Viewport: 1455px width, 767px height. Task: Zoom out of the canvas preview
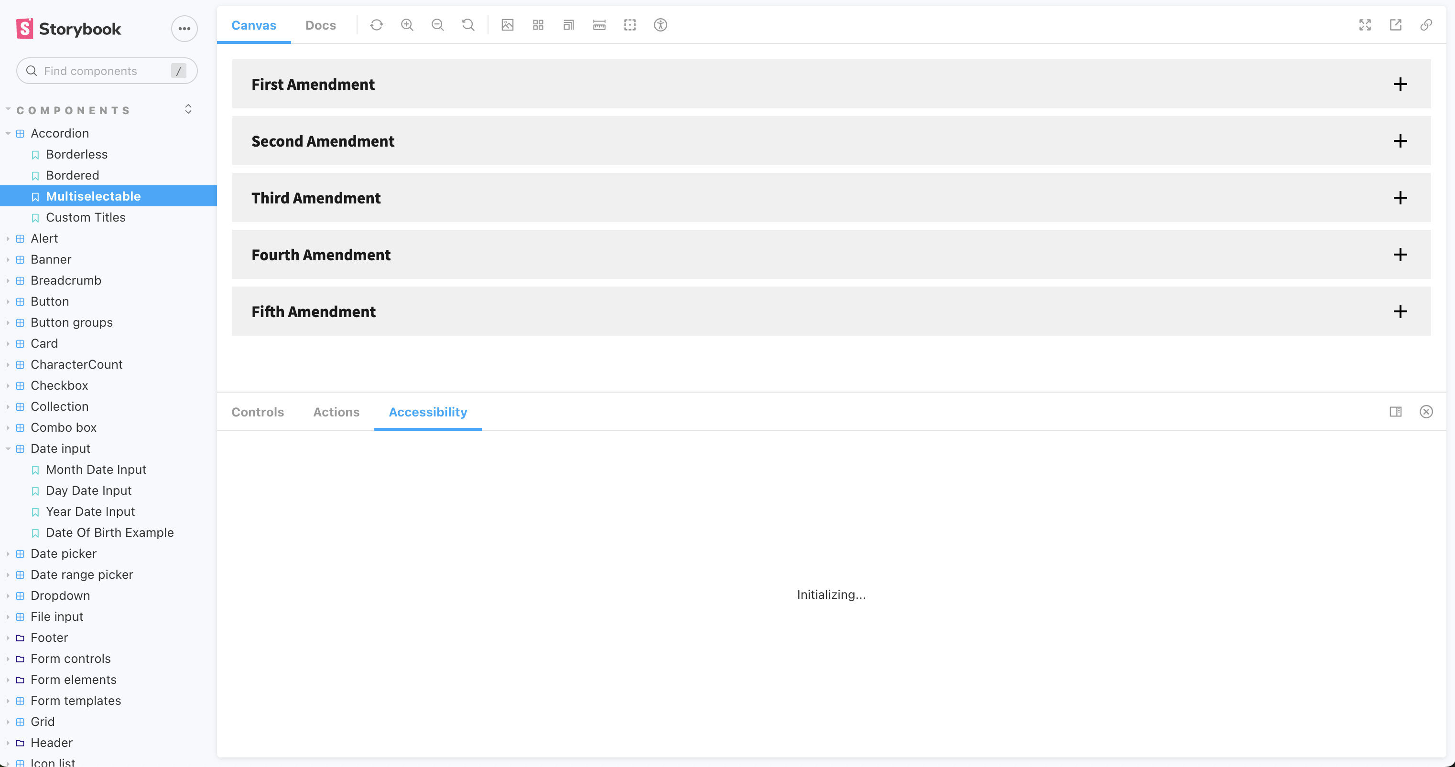pos(437,25)
